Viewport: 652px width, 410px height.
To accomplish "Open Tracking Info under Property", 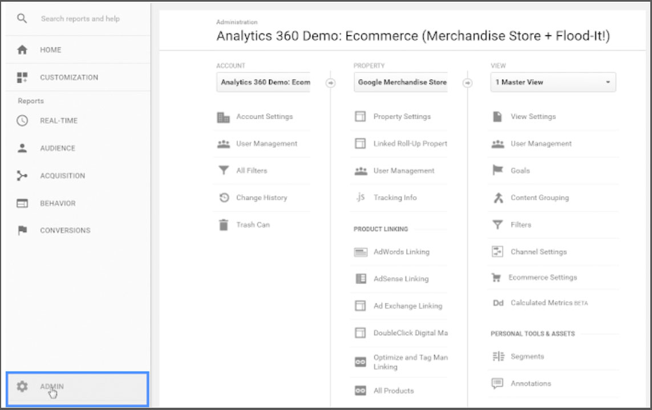I will point(395,198).
